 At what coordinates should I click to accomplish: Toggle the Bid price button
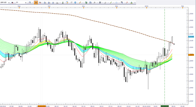click(x=36, y=3)
